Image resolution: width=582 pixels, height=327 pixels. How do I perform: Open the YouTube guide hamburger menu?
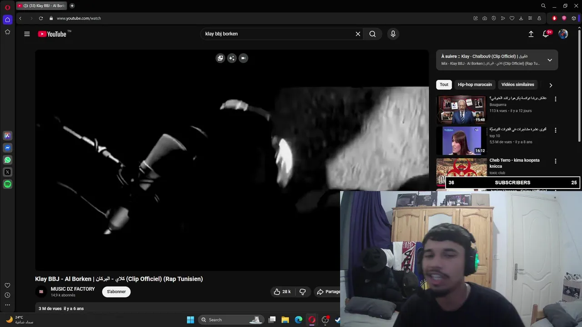pos(27,34)
